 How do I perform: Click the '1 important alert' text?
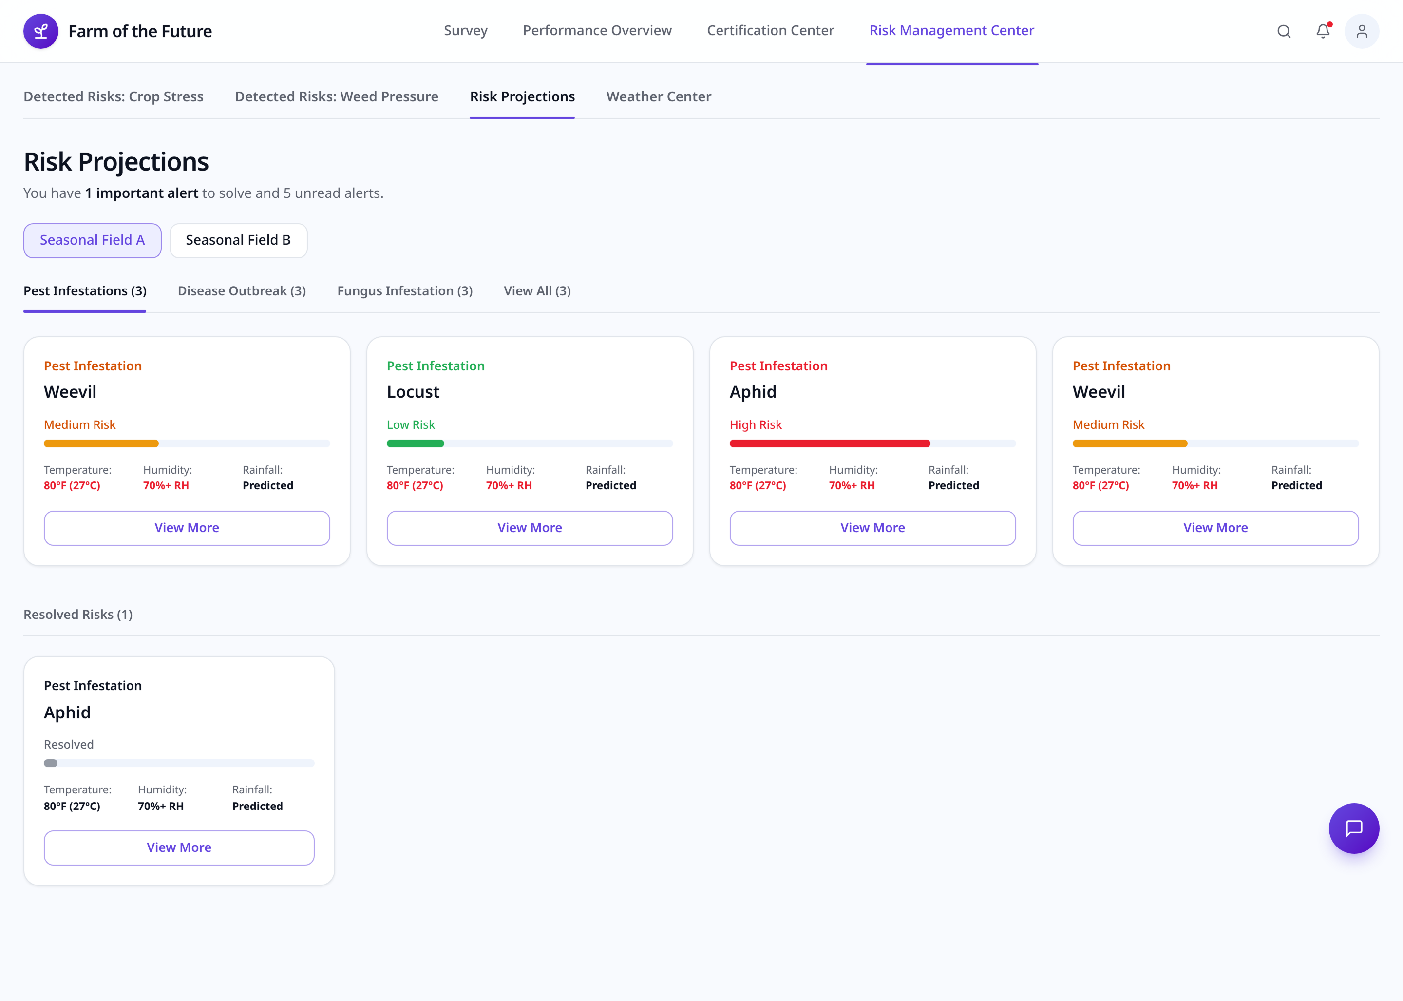point(142,193)
